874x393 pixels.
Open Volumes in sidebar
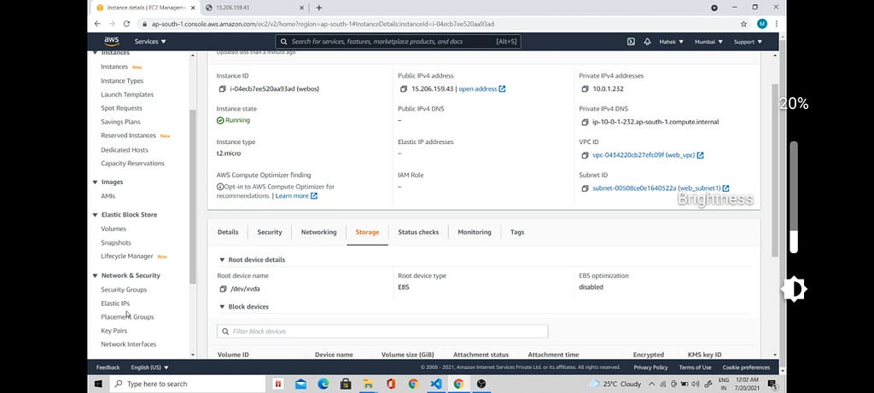[114, 228]
